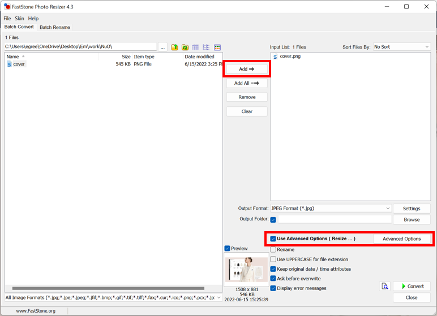Open Advanced Options dialog

pyautogui.click(x=401, y=239)
